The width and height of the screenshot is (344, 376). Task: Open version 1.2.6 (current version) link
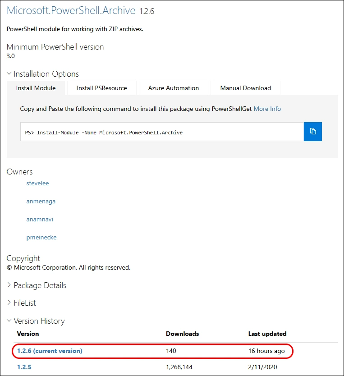click(x=50, y=351)
